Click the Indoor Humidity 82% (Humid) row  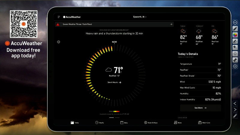coord(200,100)
